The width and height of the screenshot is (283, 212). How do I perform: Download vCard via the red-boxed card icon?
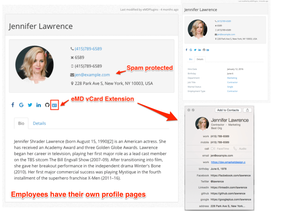[55, 105]
